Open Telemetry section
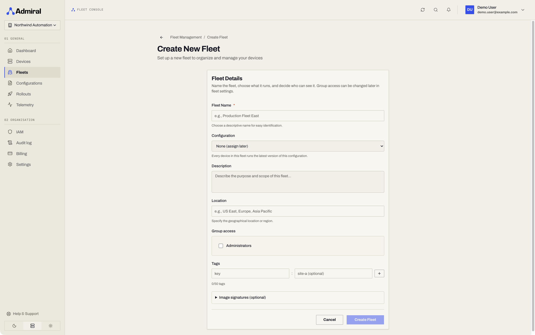The width and height of the screenshot is (535, 335). coord(32,105)
